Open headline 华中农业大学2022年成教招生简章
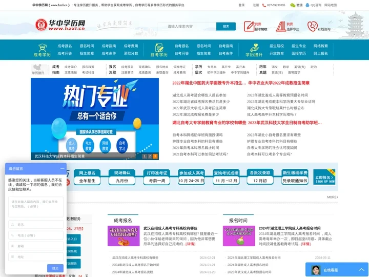This screenshot has height=277, width=369. 279,83
